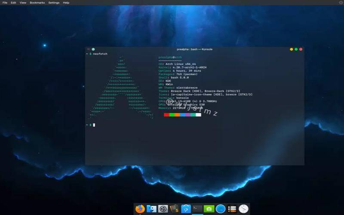Click the uptime '4 hours, 39 mins' text
The image size is (344, 215).
[187, 71]
